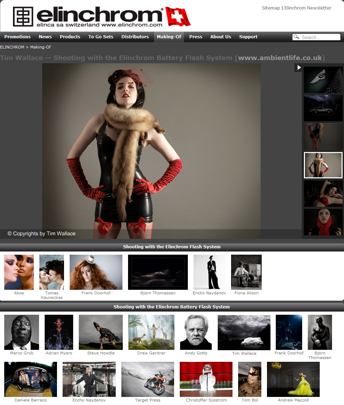Click the main model photo
The height and width of the screenshot is (405, 344).
[x=151, y=151]
